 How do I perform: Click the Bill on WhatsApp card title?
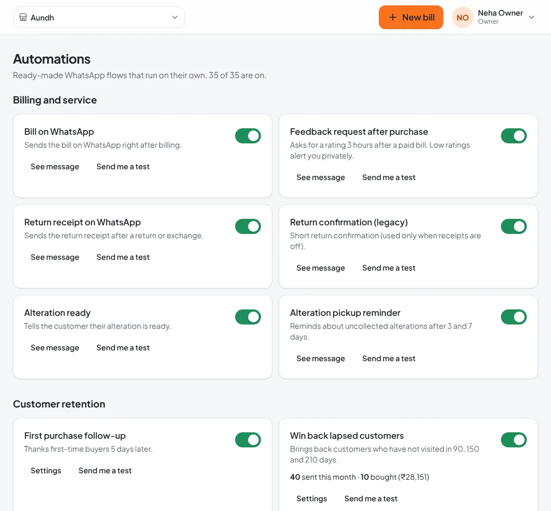coord(59,132)
